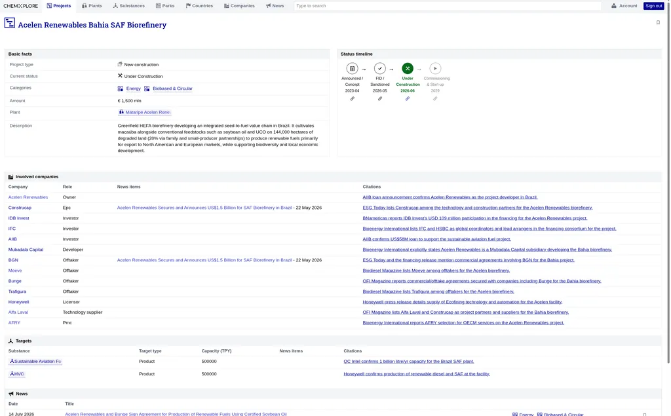Open link icon under Under Construction 2026-06
The width and height of the screenshot is (671, 416).
click(408, 98)
